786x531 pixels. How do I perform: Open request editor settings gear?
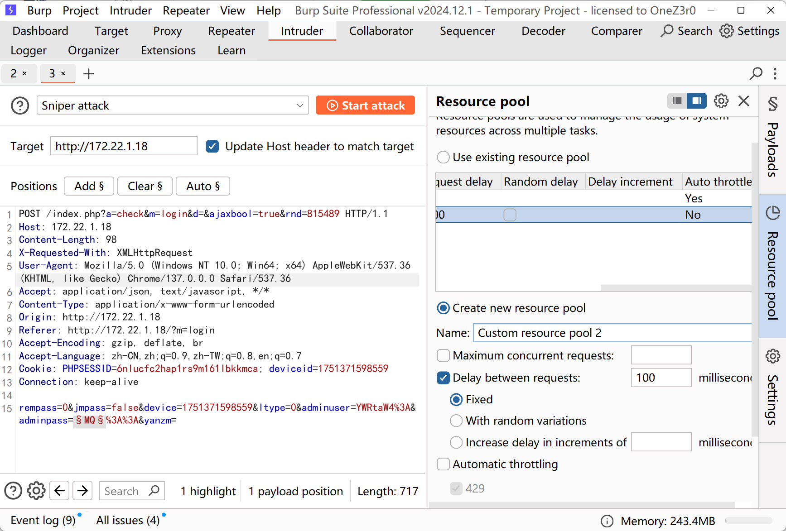coord(36,491)
